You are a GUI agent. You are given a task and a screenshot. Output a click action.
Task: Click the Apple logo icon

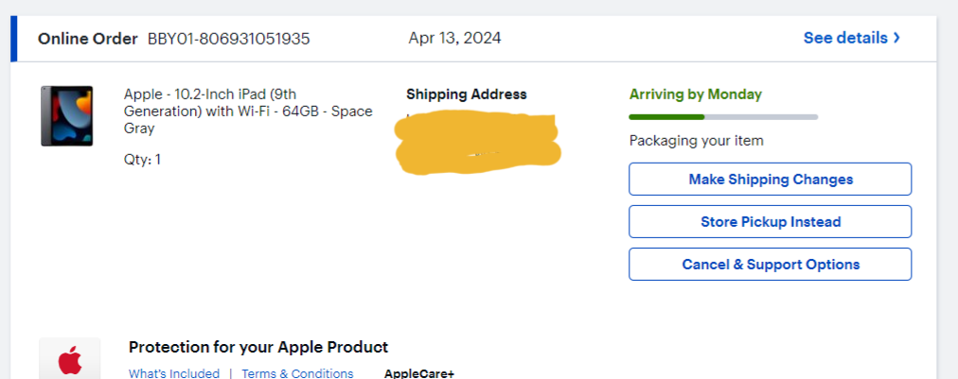click(x=70, y=362)
